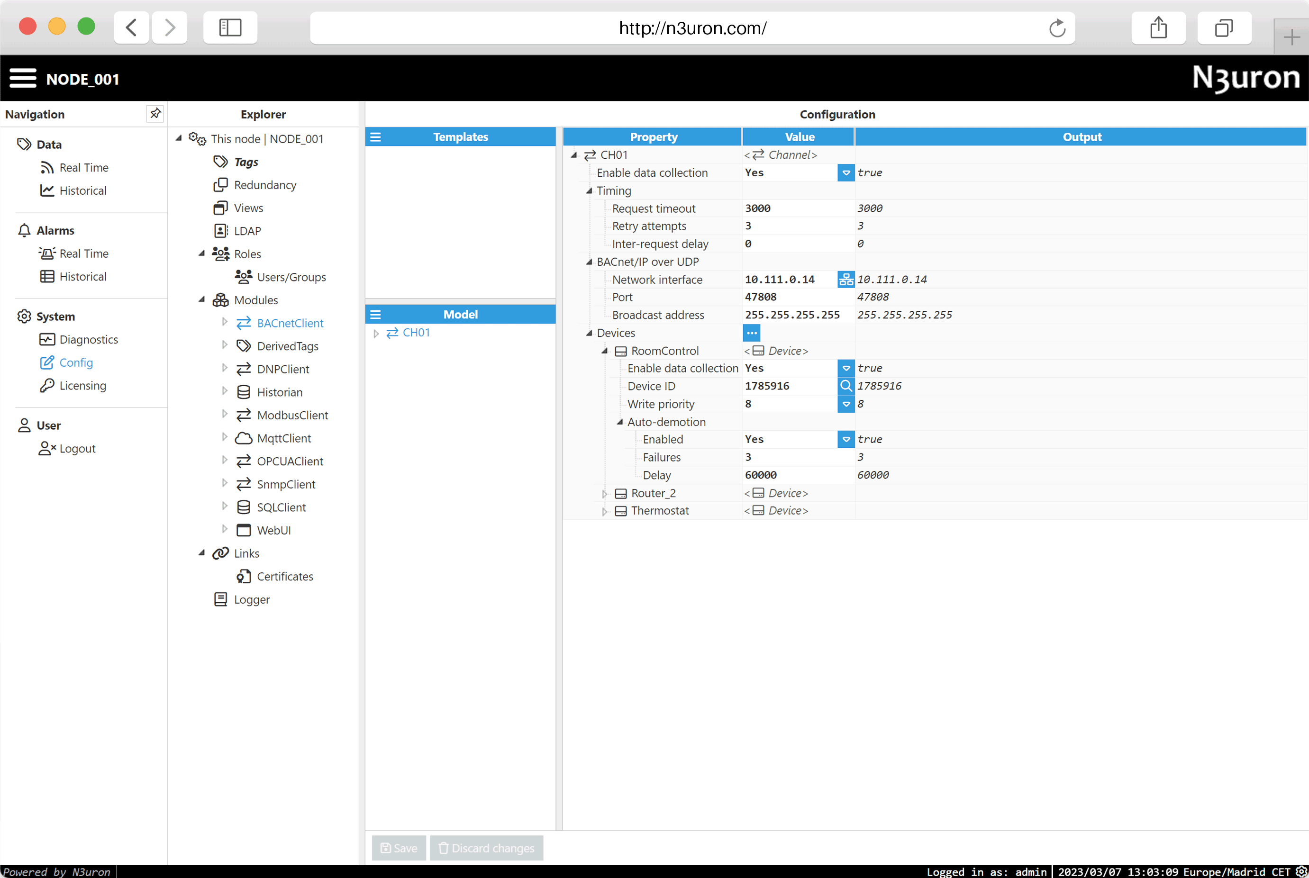
Task: Click the browser reload icon
Action: (x=1057, y=28)
